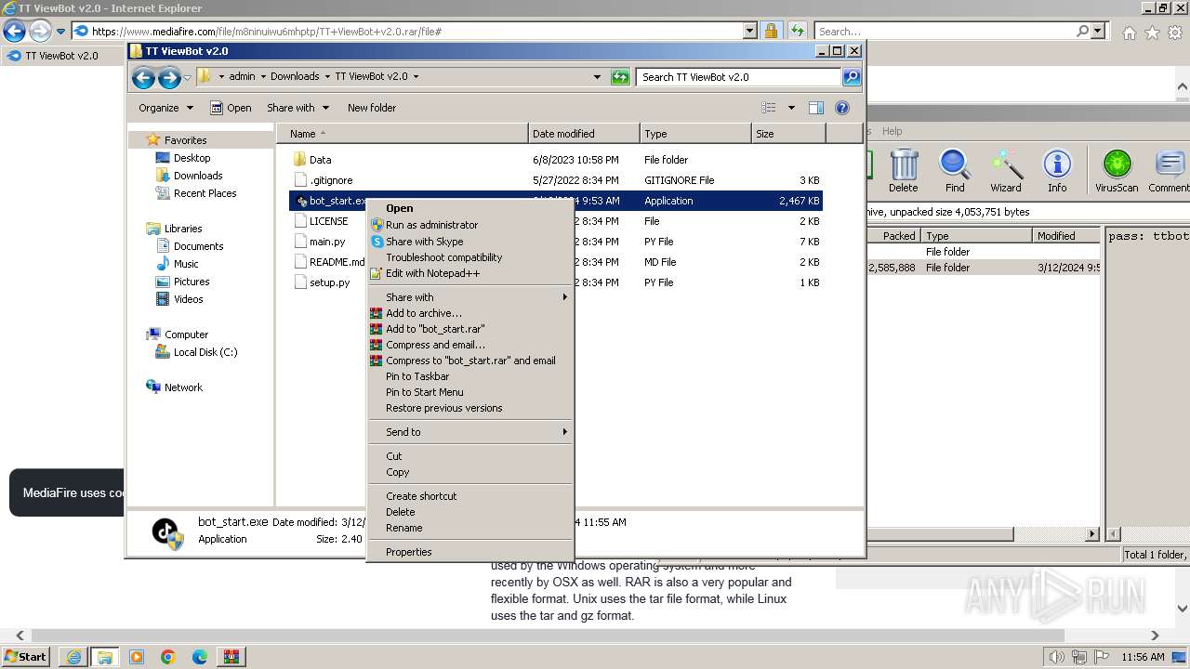Click the green refresh button in Explorer address bar
This screenshot has height=669, width=1190.
tap(620, 77)
